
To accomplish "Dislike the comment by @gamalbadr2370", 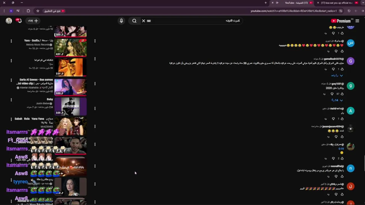I will pos(333,69).
